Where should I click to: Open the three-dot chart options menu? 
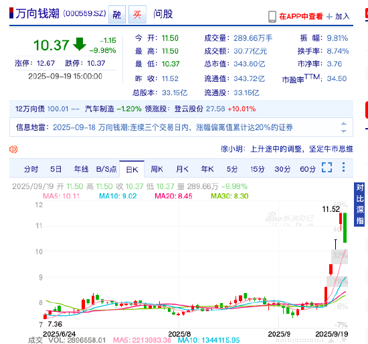coord(343,167)
